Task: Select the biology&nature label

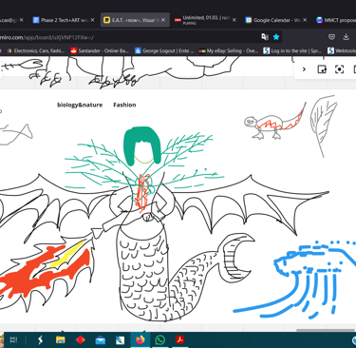Action: pyautogui.click(x=80, y=105)
